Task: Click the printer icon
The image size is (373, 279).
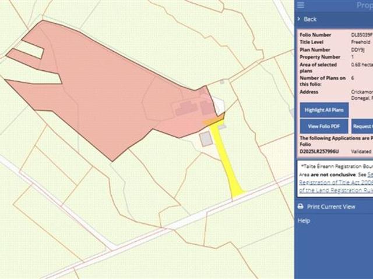Action: click(301, 206)
